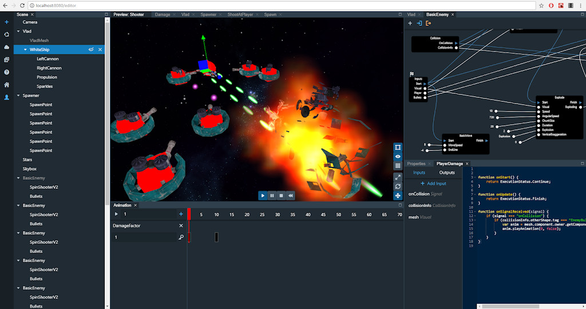Collapse the Vlad tree node

click(19, 31)
